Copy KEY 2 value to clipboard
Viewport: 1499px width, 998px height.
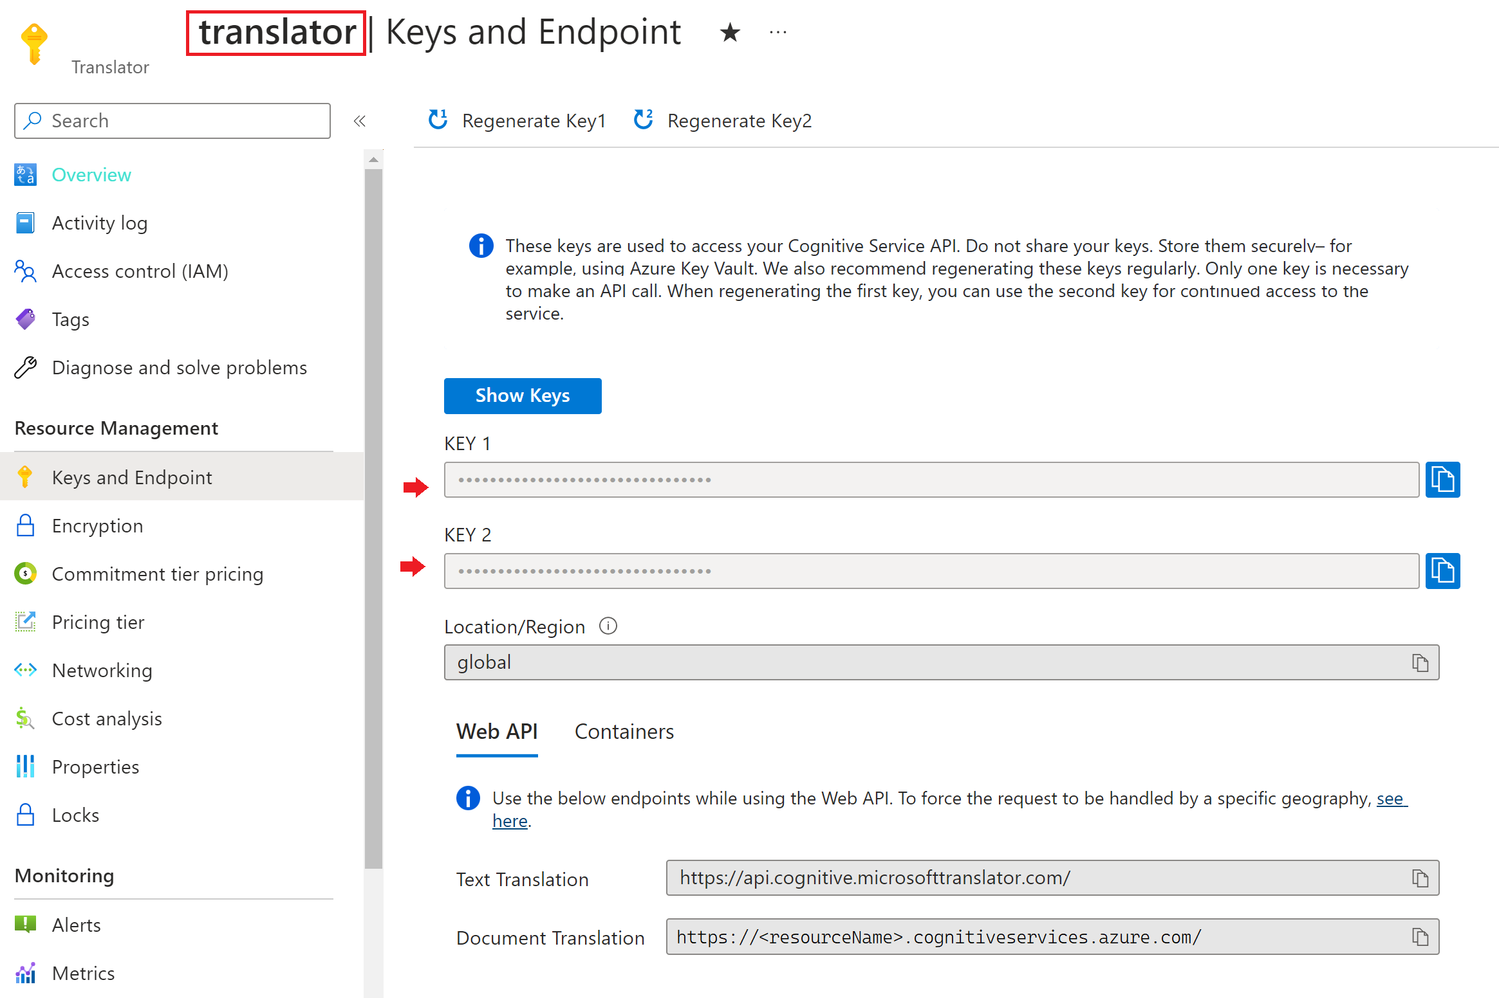(x=1446, y=570)
